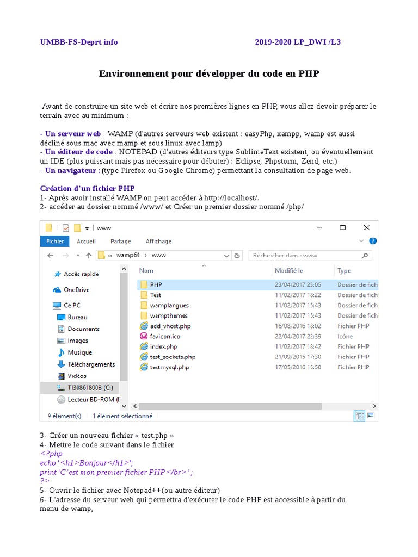Open the Quick Access Toolbar customize dropdown

[x=87, y=228]
